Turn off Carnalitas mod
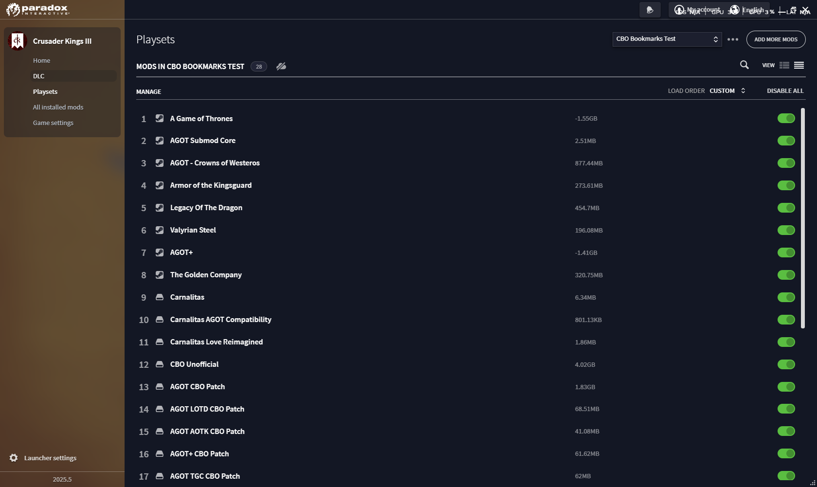 click(786, 297)
